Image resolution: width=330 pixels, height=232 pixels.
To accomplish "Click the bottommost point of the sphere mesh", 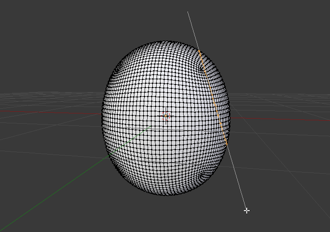I will point(168,195).
